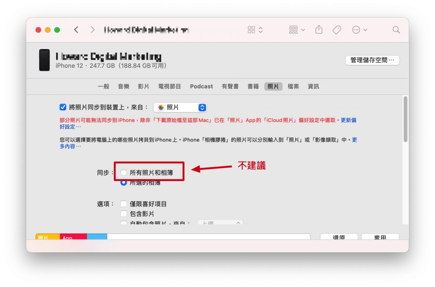
Task: Toggle 將照片同步到裝置上 checkbox
Action: tap(63, 107)
